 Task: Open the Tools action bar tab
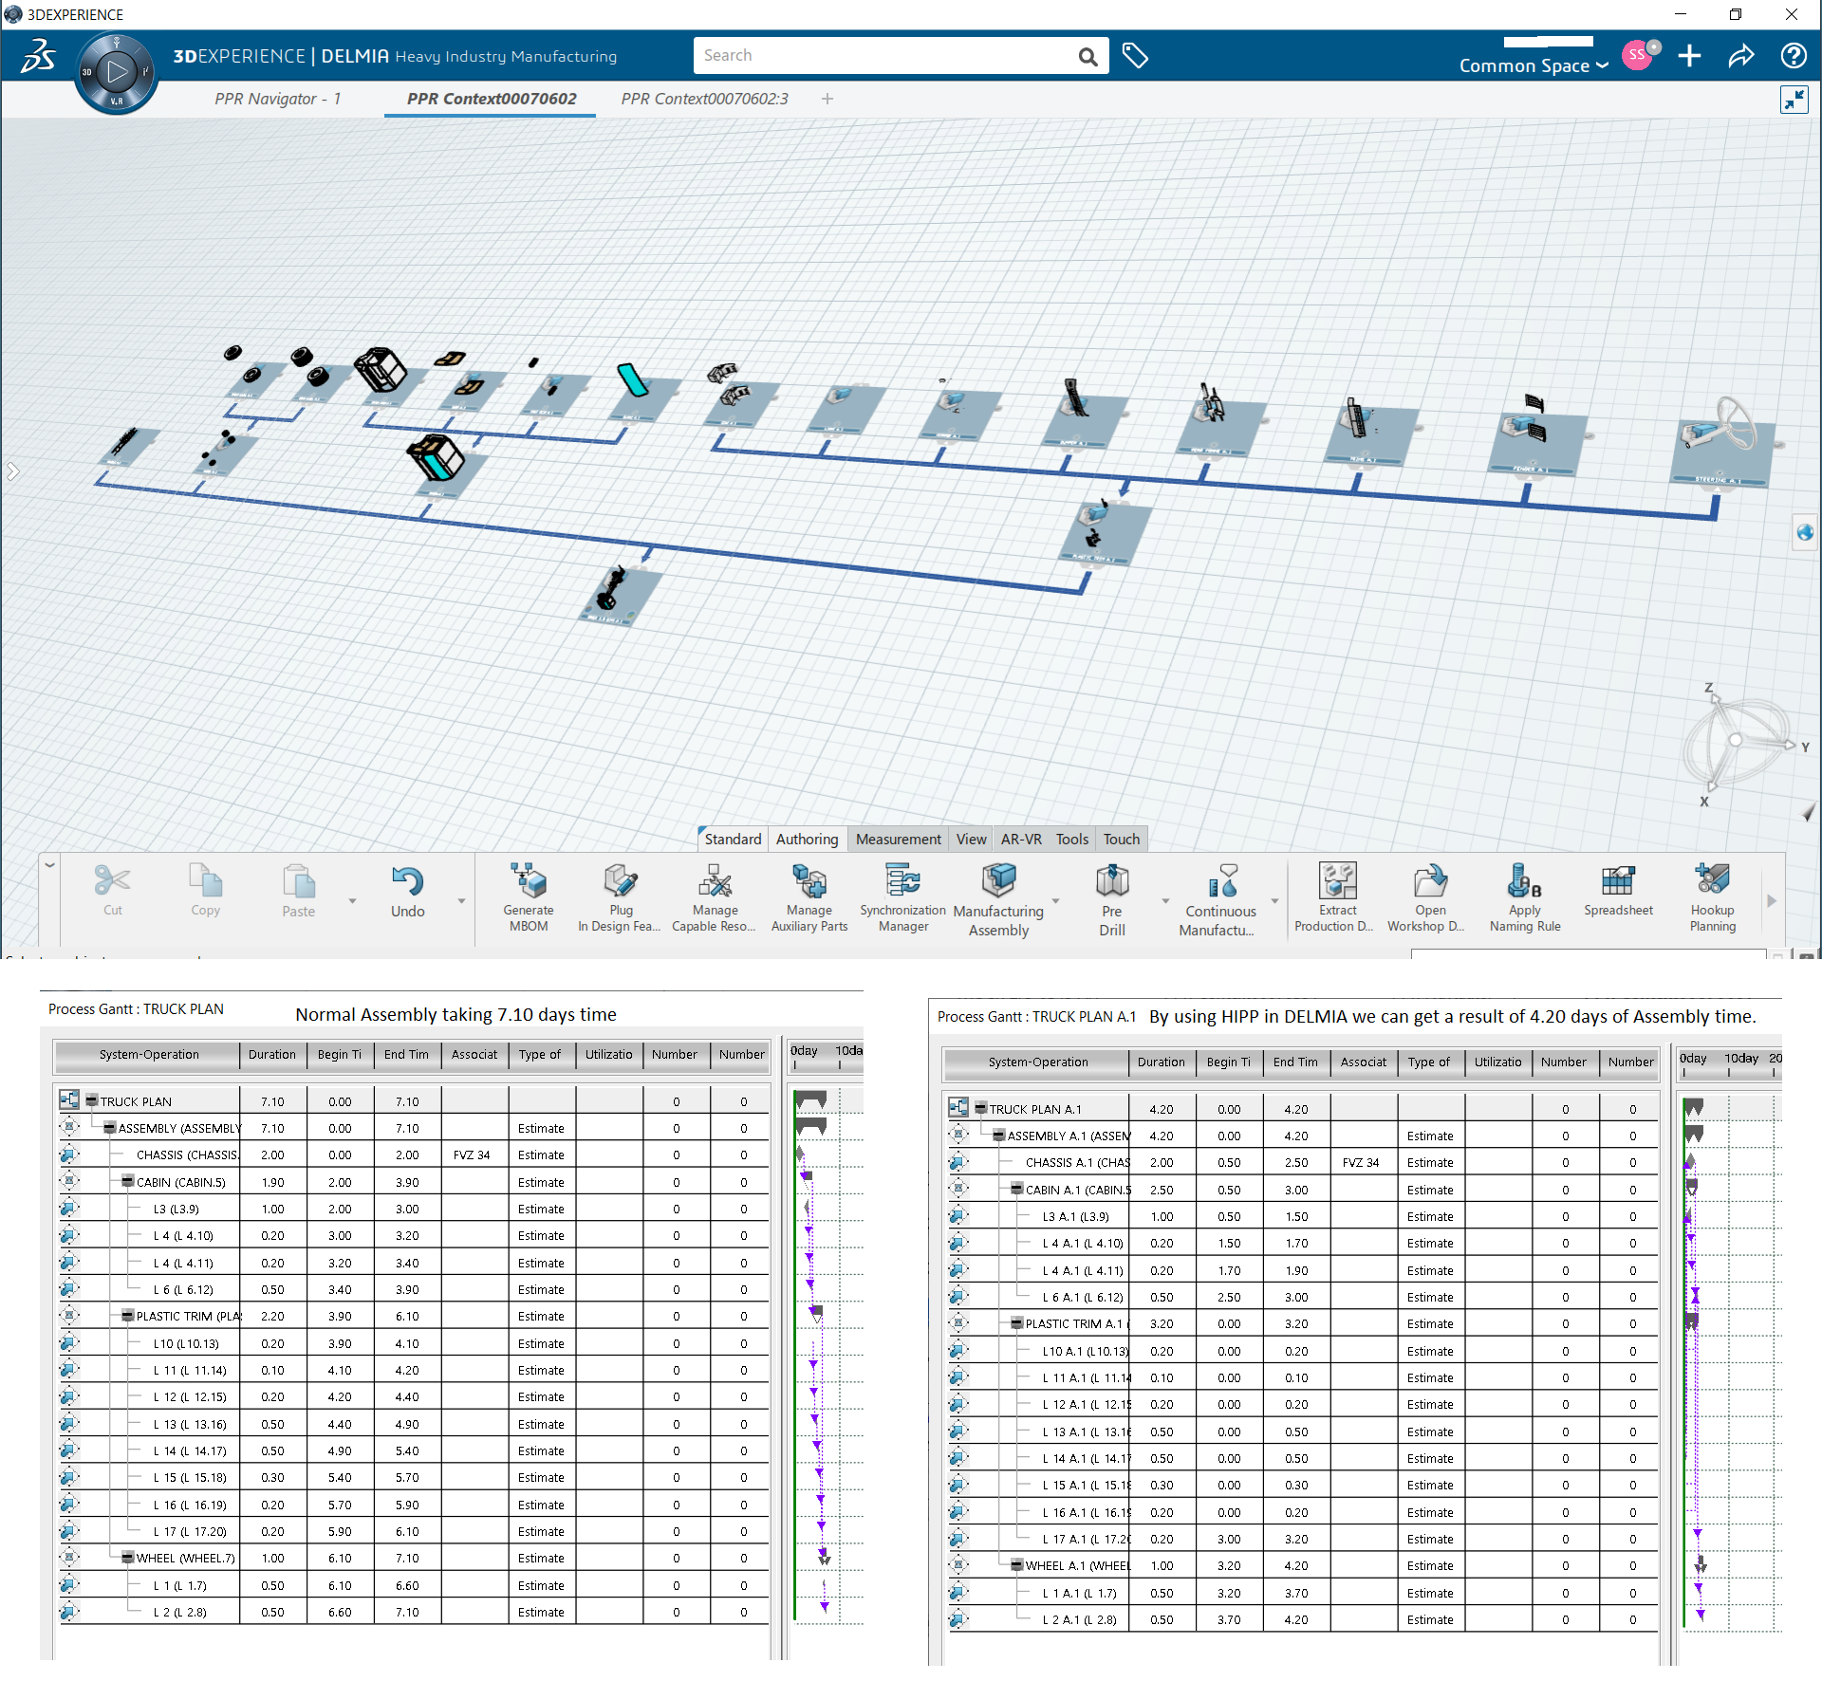[x=1072, y=839]
